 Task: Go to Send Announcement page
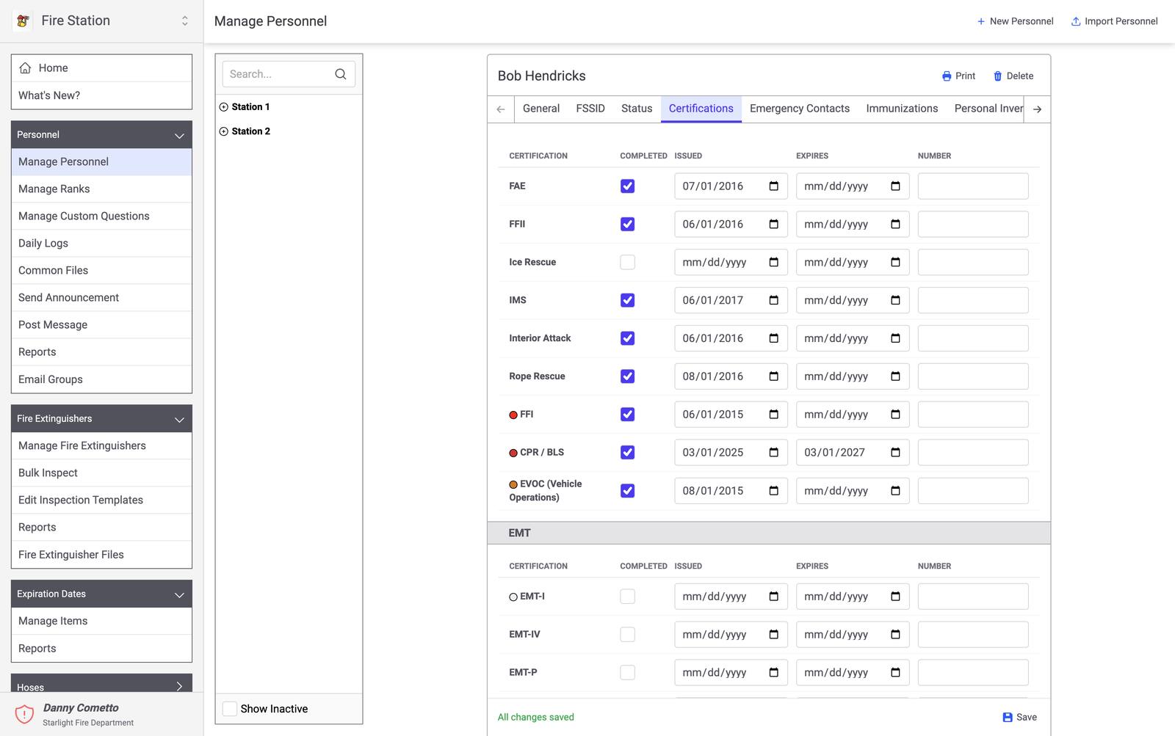pyautogui.click(x=101, y=298)
